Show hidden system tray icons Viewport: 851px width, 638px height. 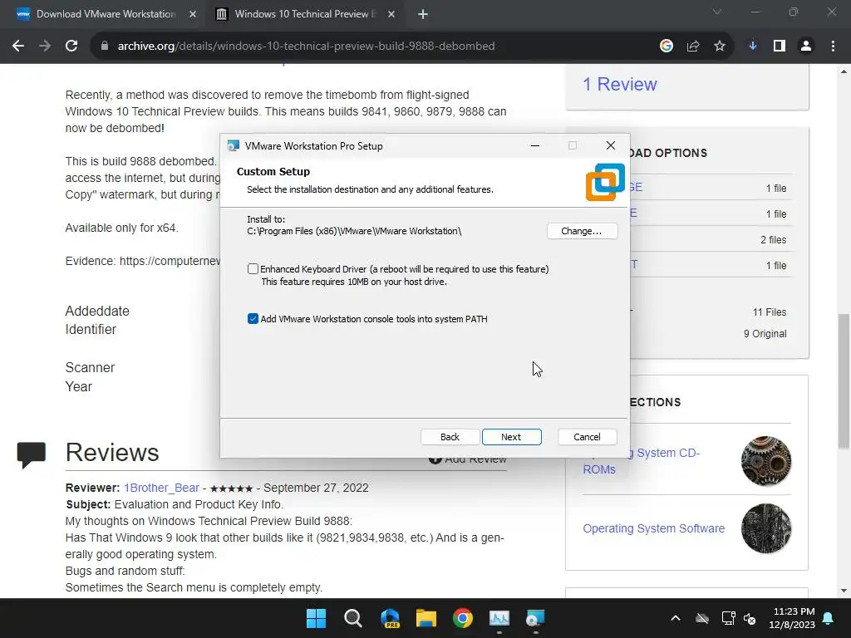[x=675, y=618]
